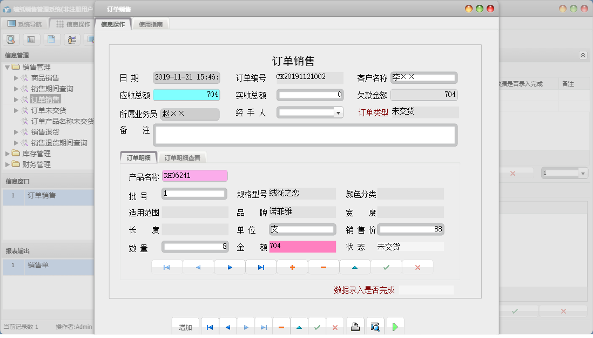
Task: Add a detail record with the plus icon
Action: point(292,267)
